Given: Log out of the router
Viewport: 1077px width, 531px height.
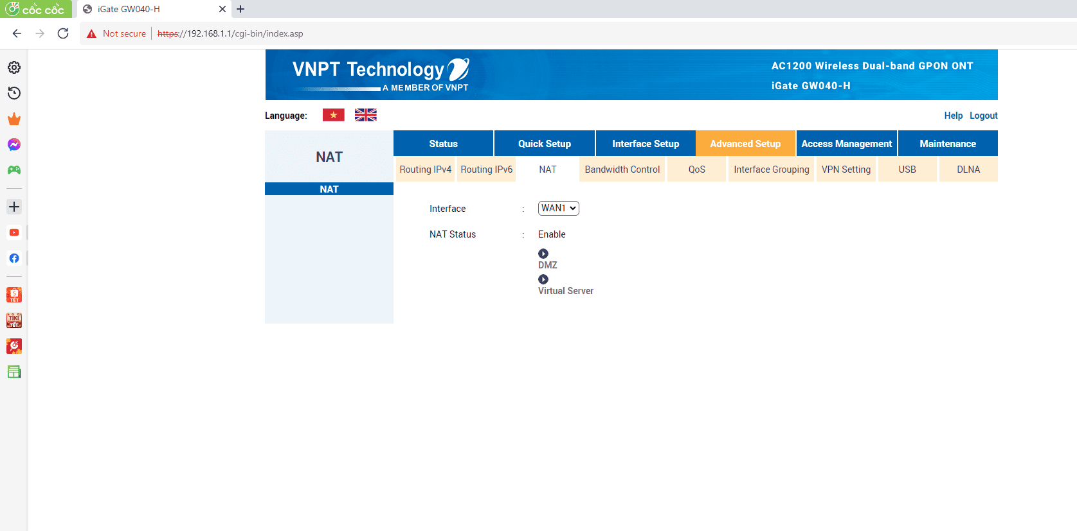Looking at the screenshot, I should coord(984,116).
